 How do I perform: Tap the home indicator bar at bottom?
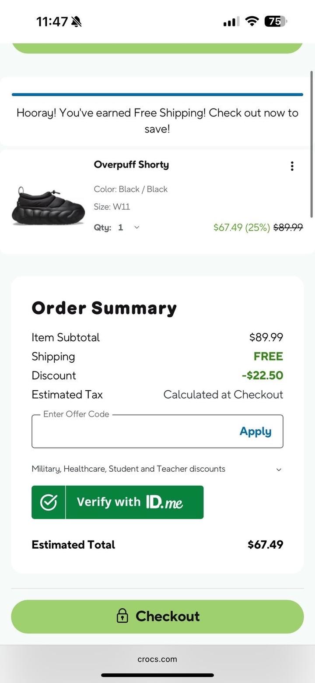pos(157,675)
